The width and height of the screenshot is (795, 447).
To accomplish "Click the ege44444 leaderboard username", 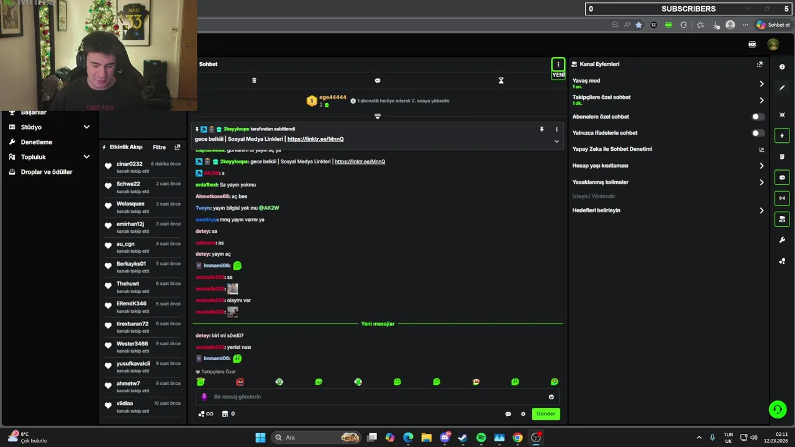I will point(333,97).
